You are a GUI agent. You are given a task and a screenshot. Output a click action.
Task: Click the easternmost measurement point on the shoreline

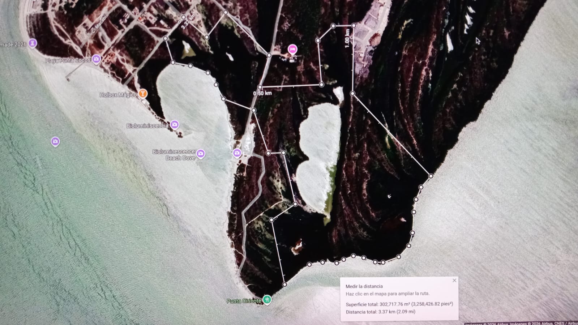(x=431, y=176)
